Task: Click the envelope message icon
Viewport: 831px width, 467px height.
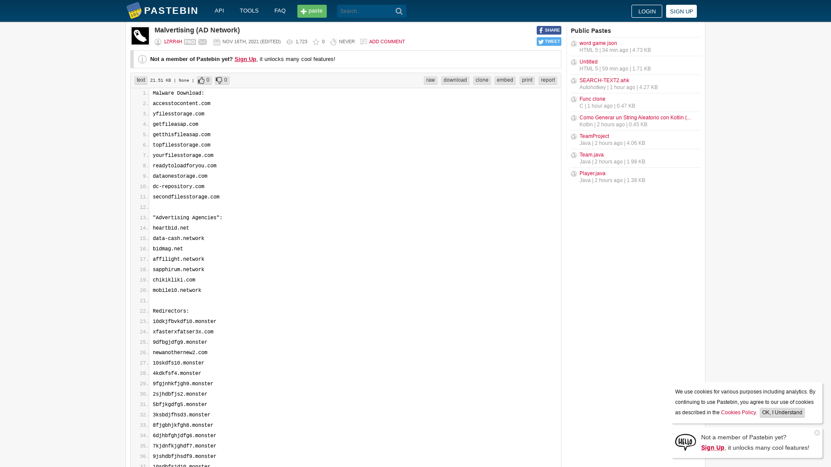Action: point(203,42)
